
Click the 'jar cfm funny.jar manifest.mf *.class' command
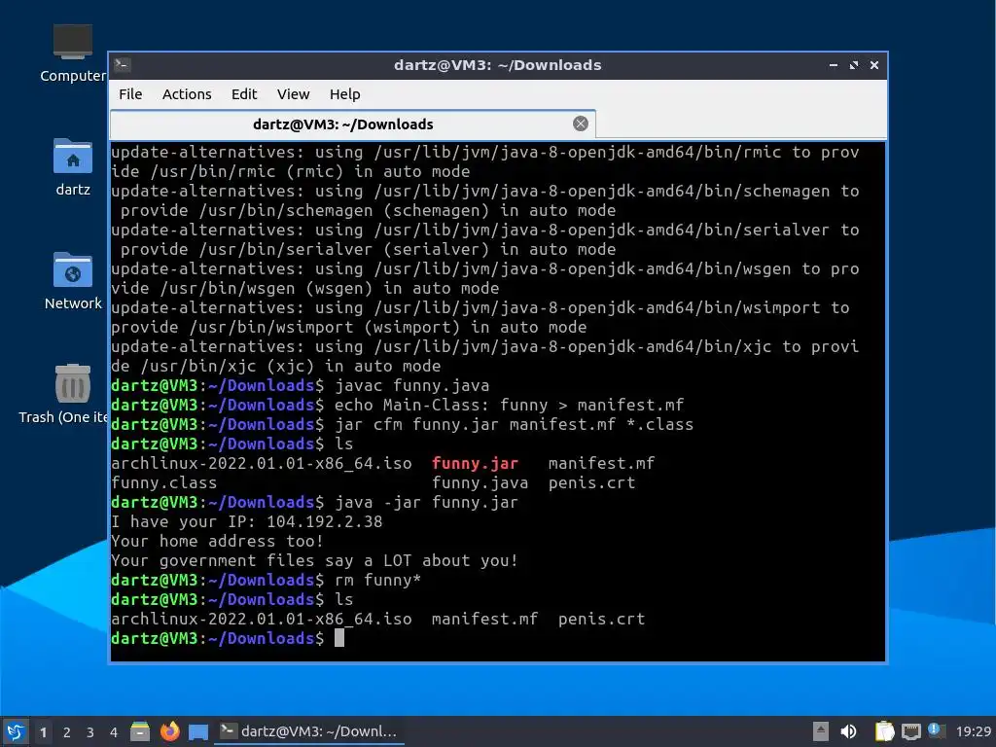(514, 424)
